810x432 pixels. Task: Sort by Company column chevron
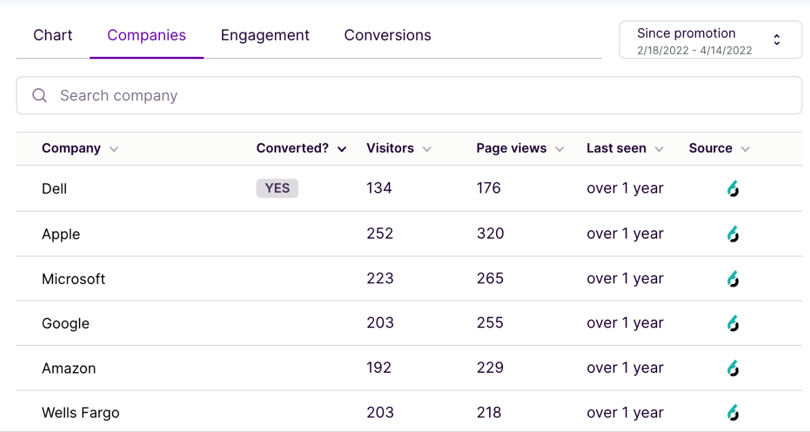pos(114,149)
